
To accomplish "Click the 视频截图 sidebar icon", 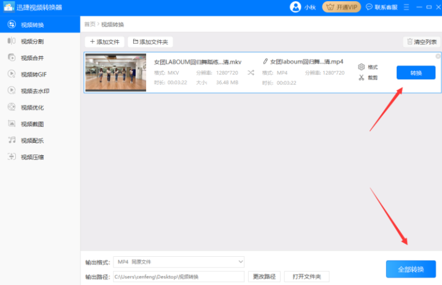I will (12, 124).
